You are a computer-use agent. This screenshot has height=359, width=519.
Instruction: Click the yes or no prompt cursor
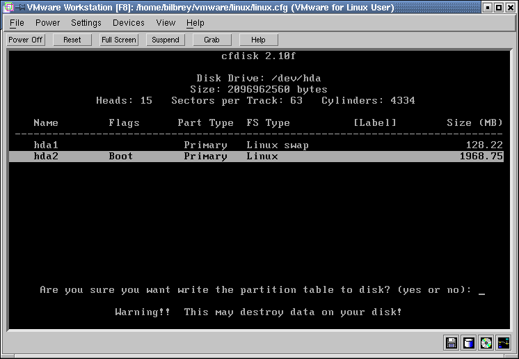[481, 290]
